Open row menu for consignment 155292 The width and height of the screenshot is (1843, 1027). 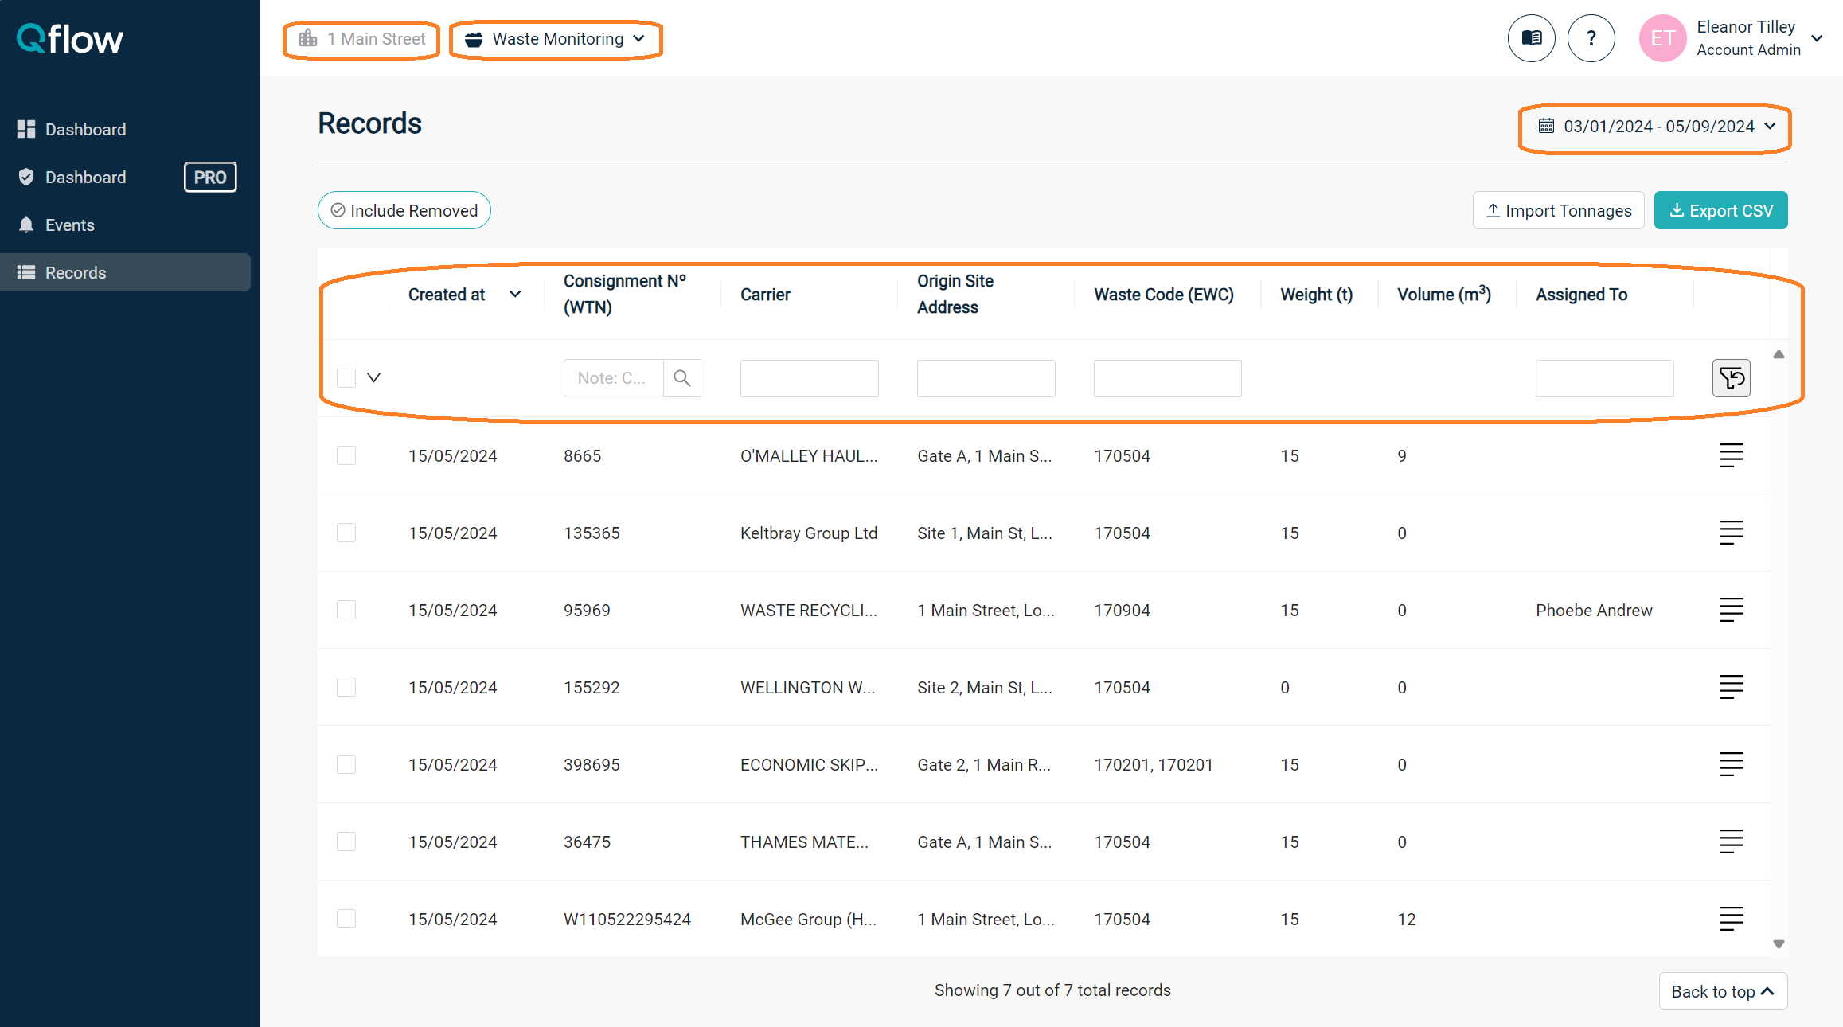pyautogui.click(x=1732, y=687)
